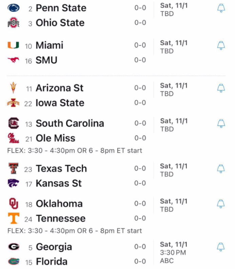Click the Georgia G logo
The image size is (235, 269).
pyautogui.click(x=14, y=247)
